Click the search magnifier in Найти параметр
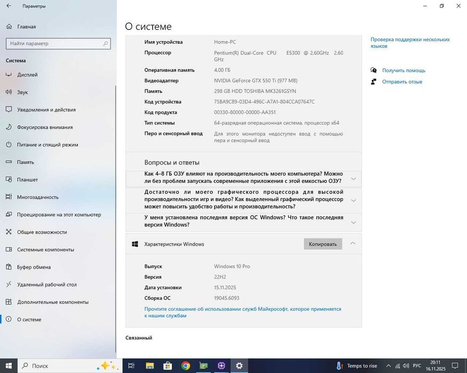This screenshot has width=467, height=373. point(106,43)
